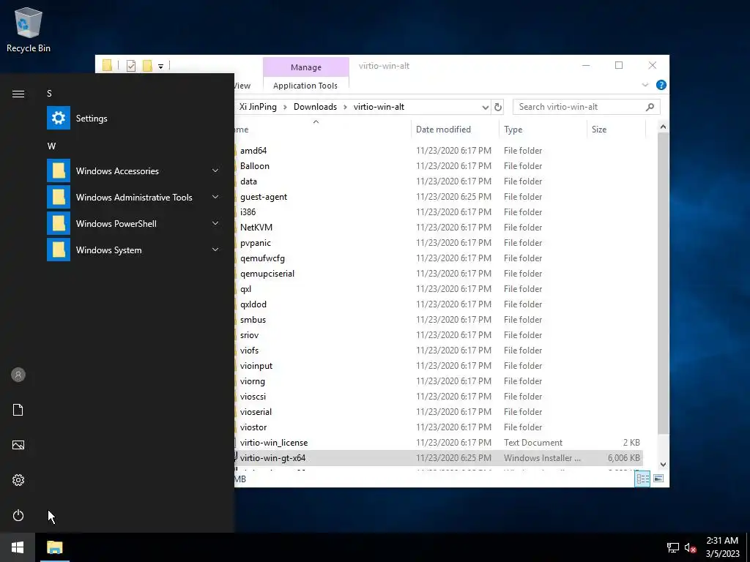The height and width of the screenshot is (562, 750).
Task: Open the Power options icon
Action: tap(18, 515)
